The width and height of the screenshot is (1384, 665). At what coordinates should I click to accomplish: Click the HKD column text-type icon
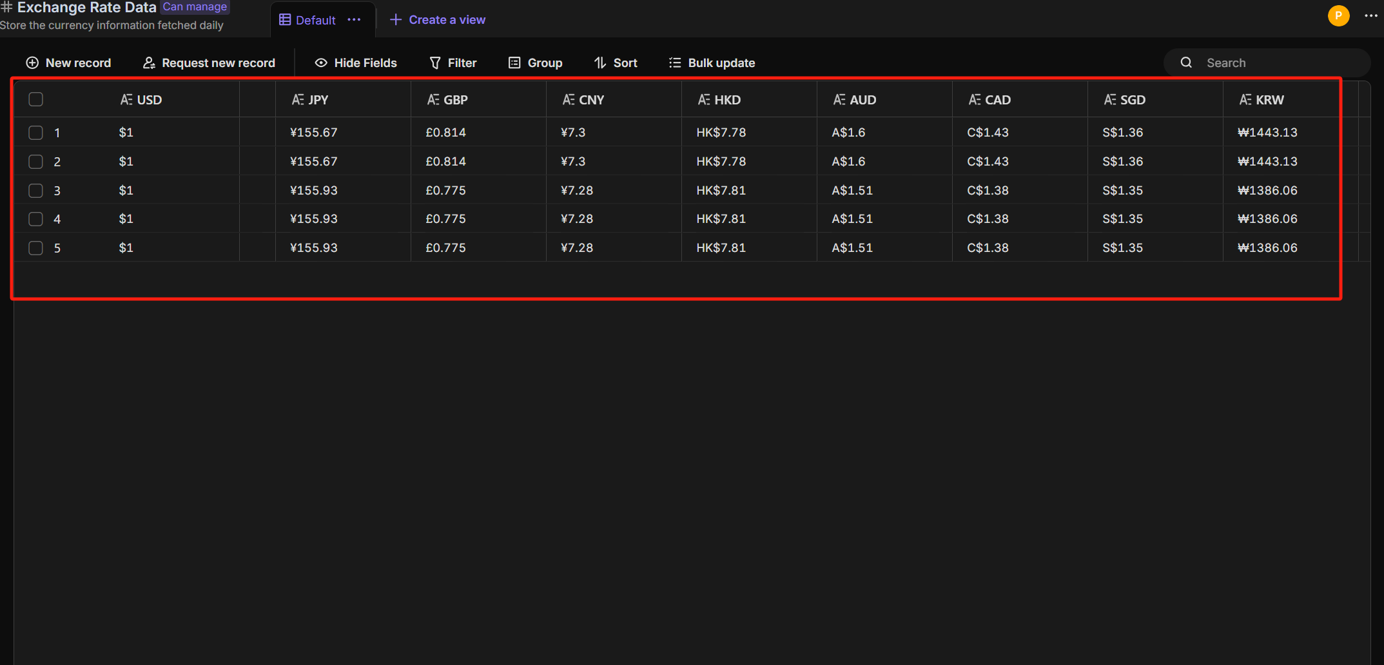click(704, 100)
